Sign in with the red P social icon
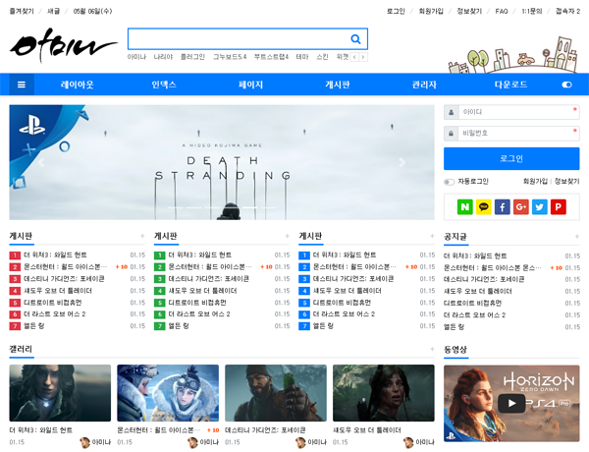Screen dimensions: 589x452 [558, 206]
